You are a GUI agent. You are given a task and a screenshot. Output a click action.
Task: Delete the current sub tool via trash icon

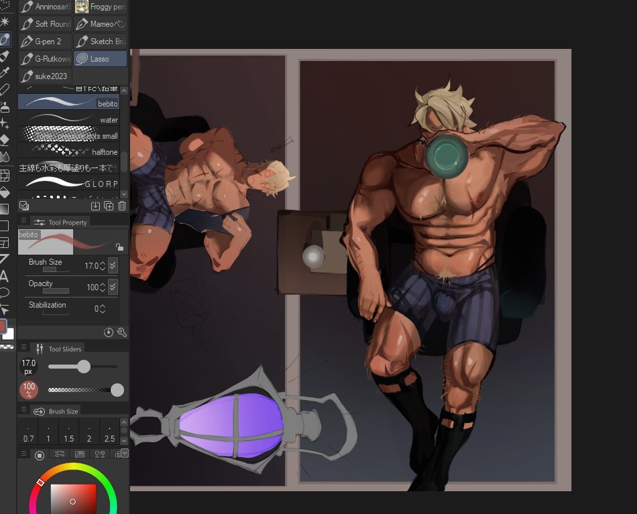point(121,206)
